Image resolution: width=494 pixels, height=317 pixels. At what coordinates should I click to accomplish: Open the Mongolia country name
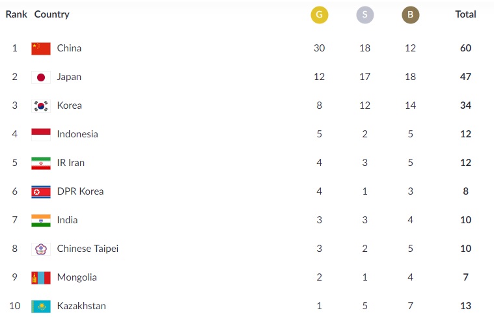pyautogui.click(x=77, y=277)
